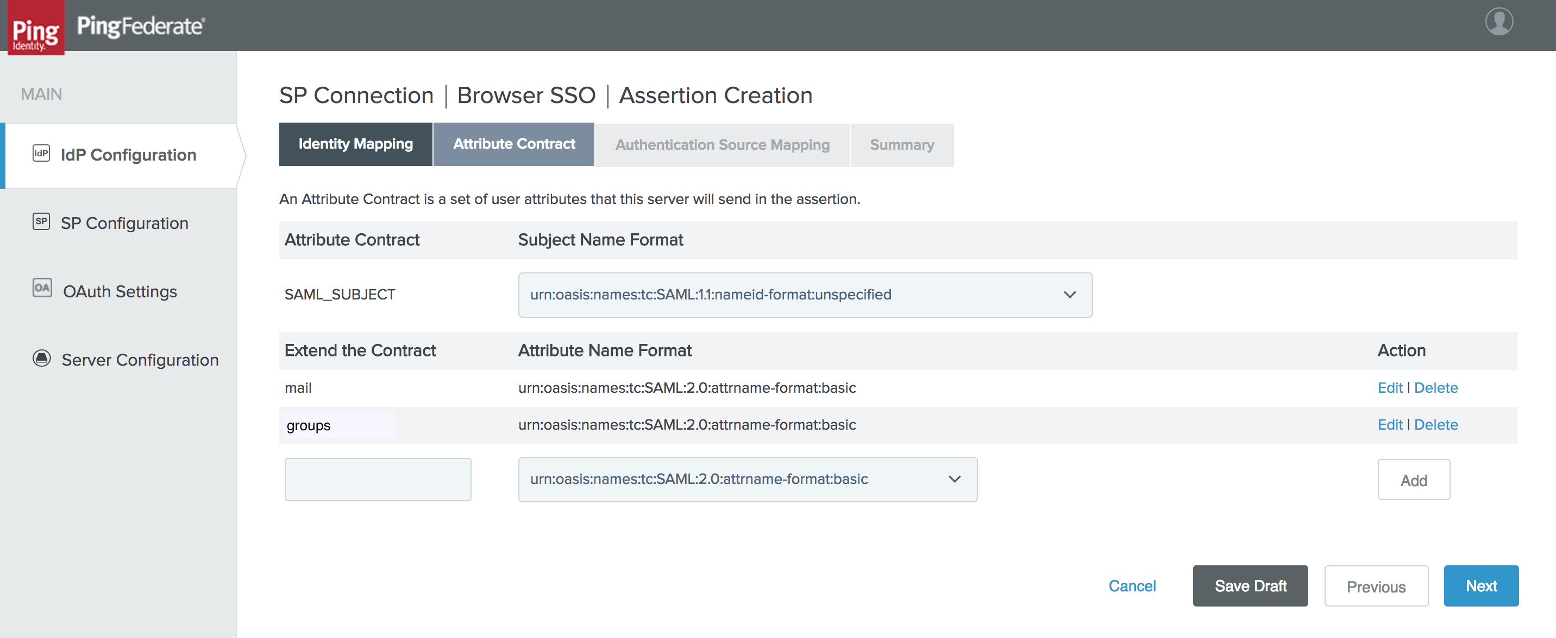1556x638 pixels.
Task: Open the user account profile icon
Action: 1498,22
